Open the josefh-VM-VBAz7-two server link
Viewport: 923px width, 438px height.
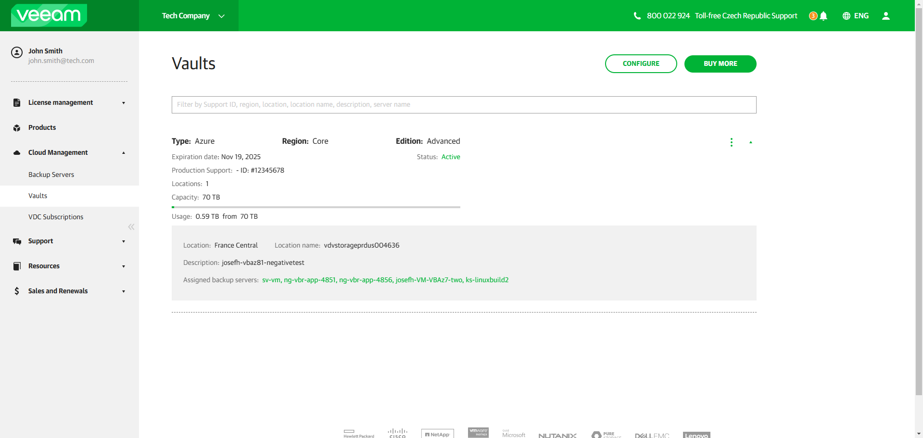click(x=429, y=280)
